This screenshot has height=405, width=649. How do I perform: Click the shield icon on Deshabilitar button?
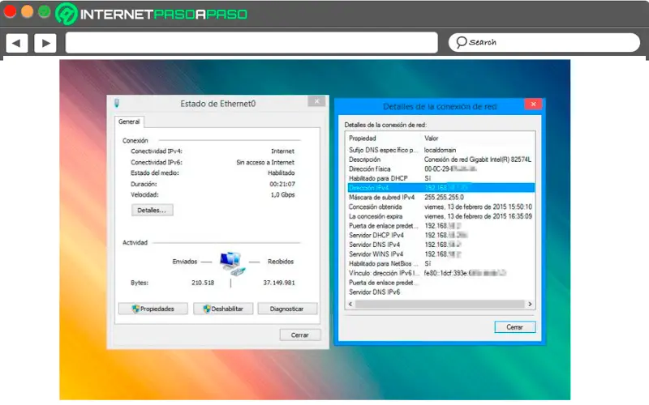point(207,309)
